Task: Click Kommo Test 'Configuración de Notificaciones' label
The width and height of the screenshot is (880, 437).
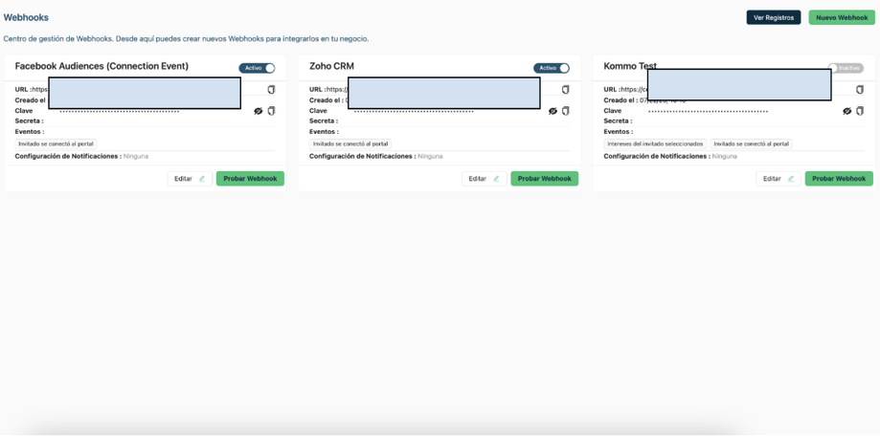Action: [657, 156]
